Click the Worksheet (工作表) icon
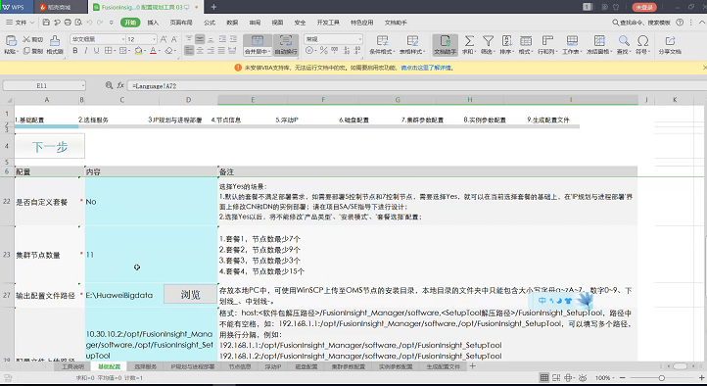The height and width of the screenshot is (386, 707). (x=572, y=40)
